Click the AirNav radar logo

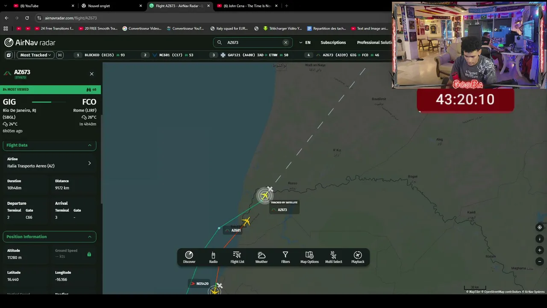point(30,42)
